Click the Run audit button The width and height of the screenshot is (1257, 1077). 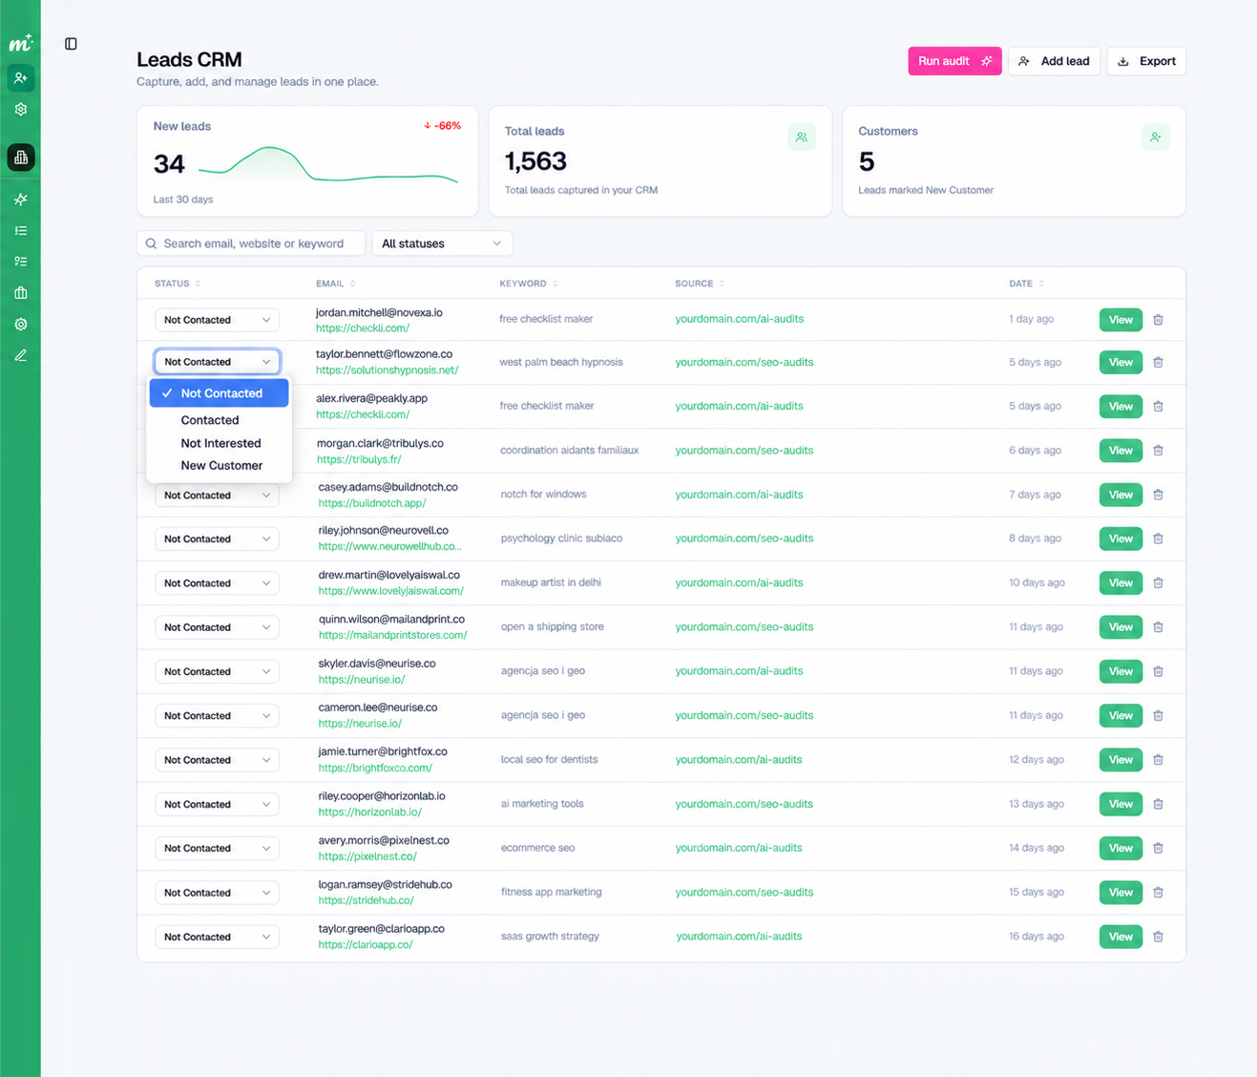coord(954,61)
